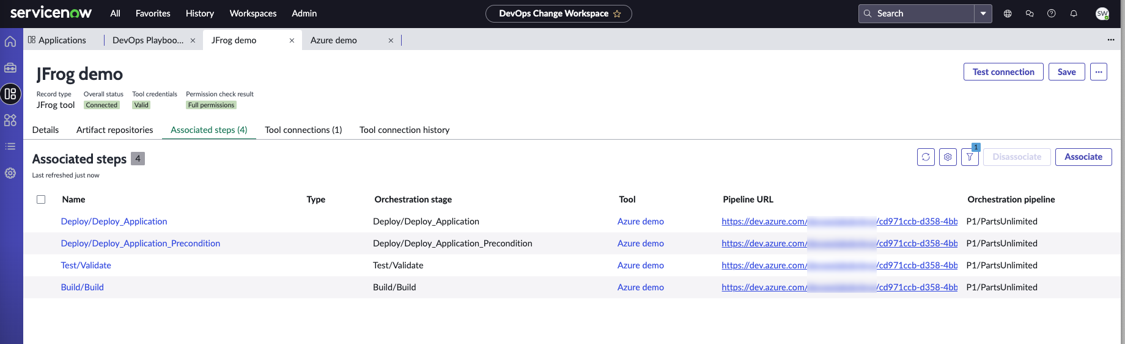Open the settings gear in left sidebar

(x=10, y=173)
